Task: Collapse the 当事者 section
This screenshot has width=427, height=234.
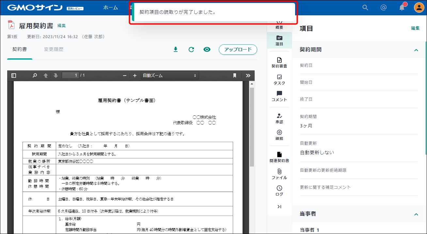Action: click(x=416, y=214)
